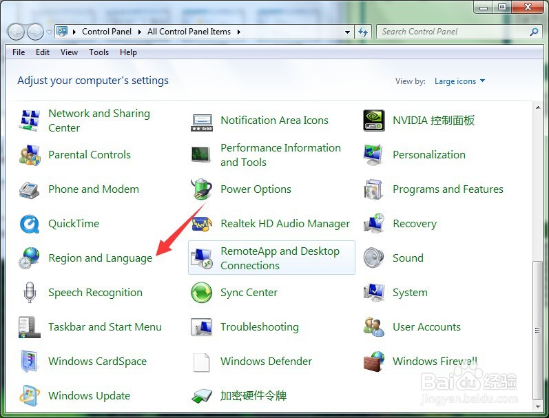This screenshot has width=549, height=418.
Task: Open the System icon
Action: point(374,292)
